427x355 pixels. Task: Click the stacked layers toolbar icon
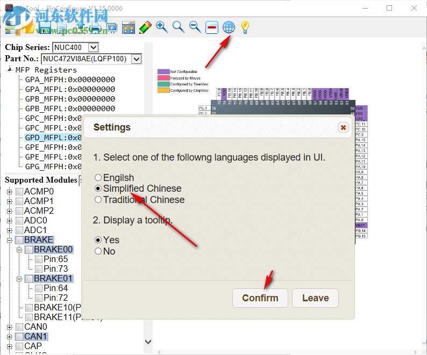12,27
